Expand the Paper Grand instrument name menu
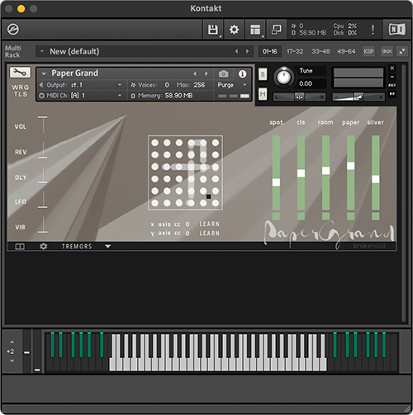 44,73
